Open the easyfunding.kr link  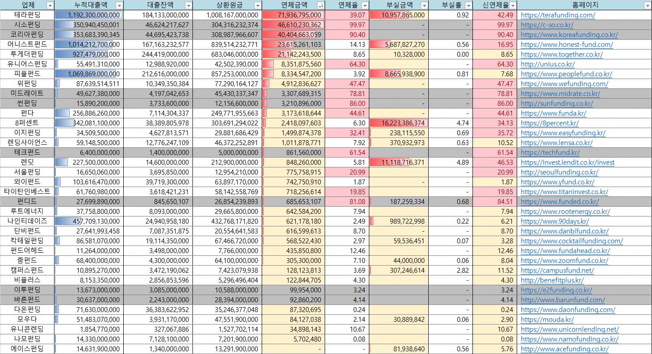click(563, 133)
